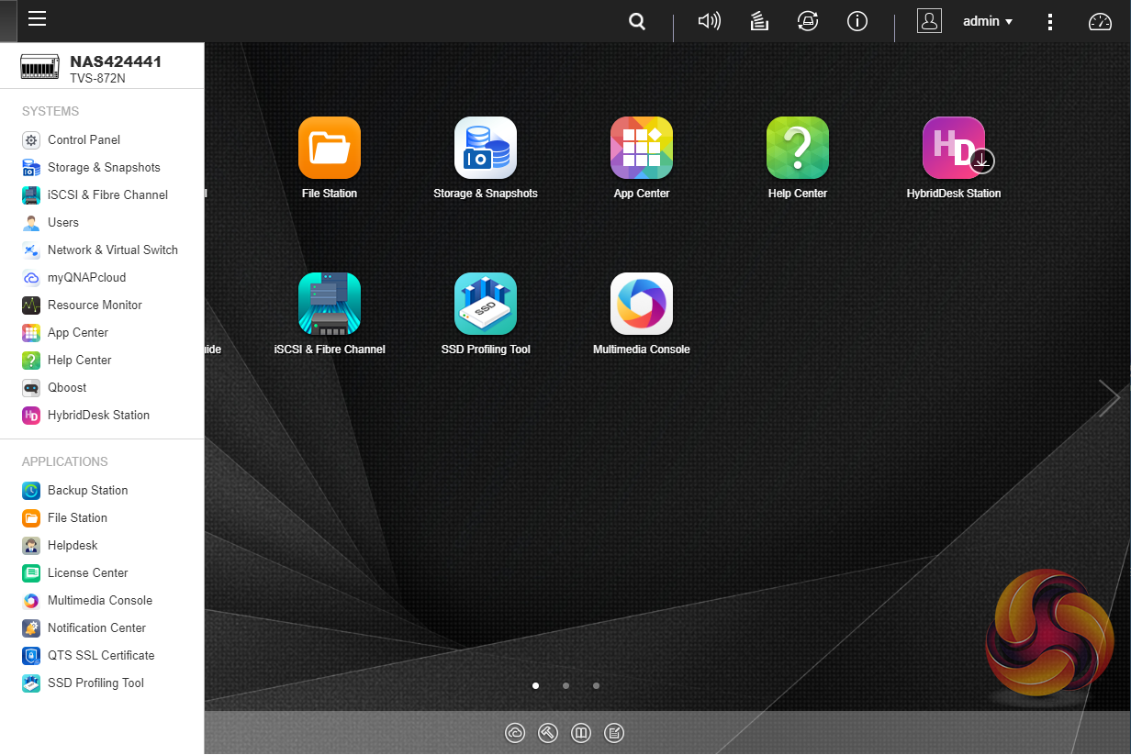Open the dashboard gauge icon
Image resolution: width=1131 pixels, height=755 pixels.
tap(1100, 22)
